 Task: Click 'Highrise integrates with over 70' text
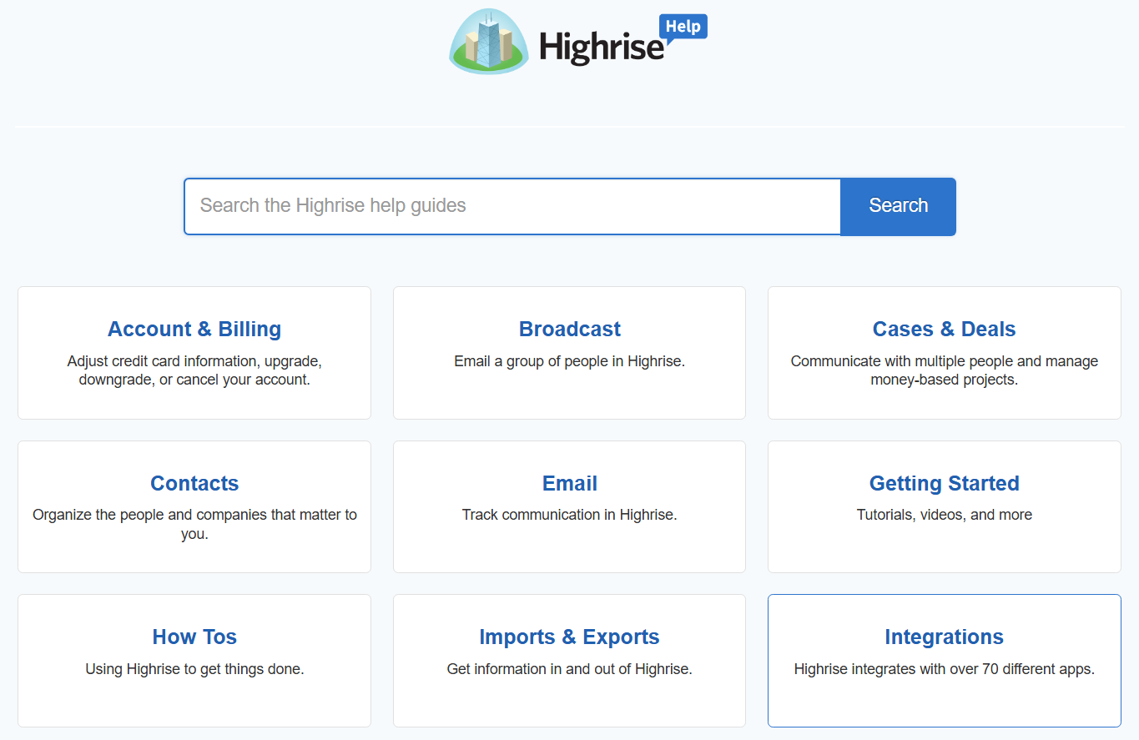(945, 668)
